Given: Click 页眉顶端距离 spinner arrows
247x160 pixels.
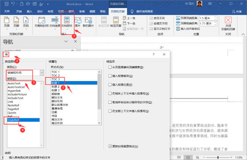Looking at the screenshot, I should (215, 18).
